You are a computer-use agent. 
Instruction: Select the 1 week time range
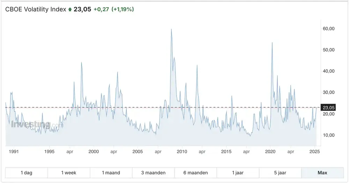click(x=69, y=173)
